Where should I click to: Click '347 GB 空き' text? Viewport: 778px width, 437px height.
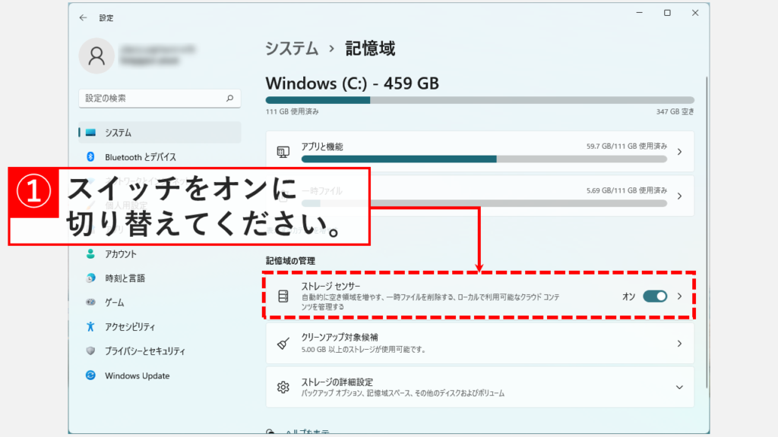675,112
